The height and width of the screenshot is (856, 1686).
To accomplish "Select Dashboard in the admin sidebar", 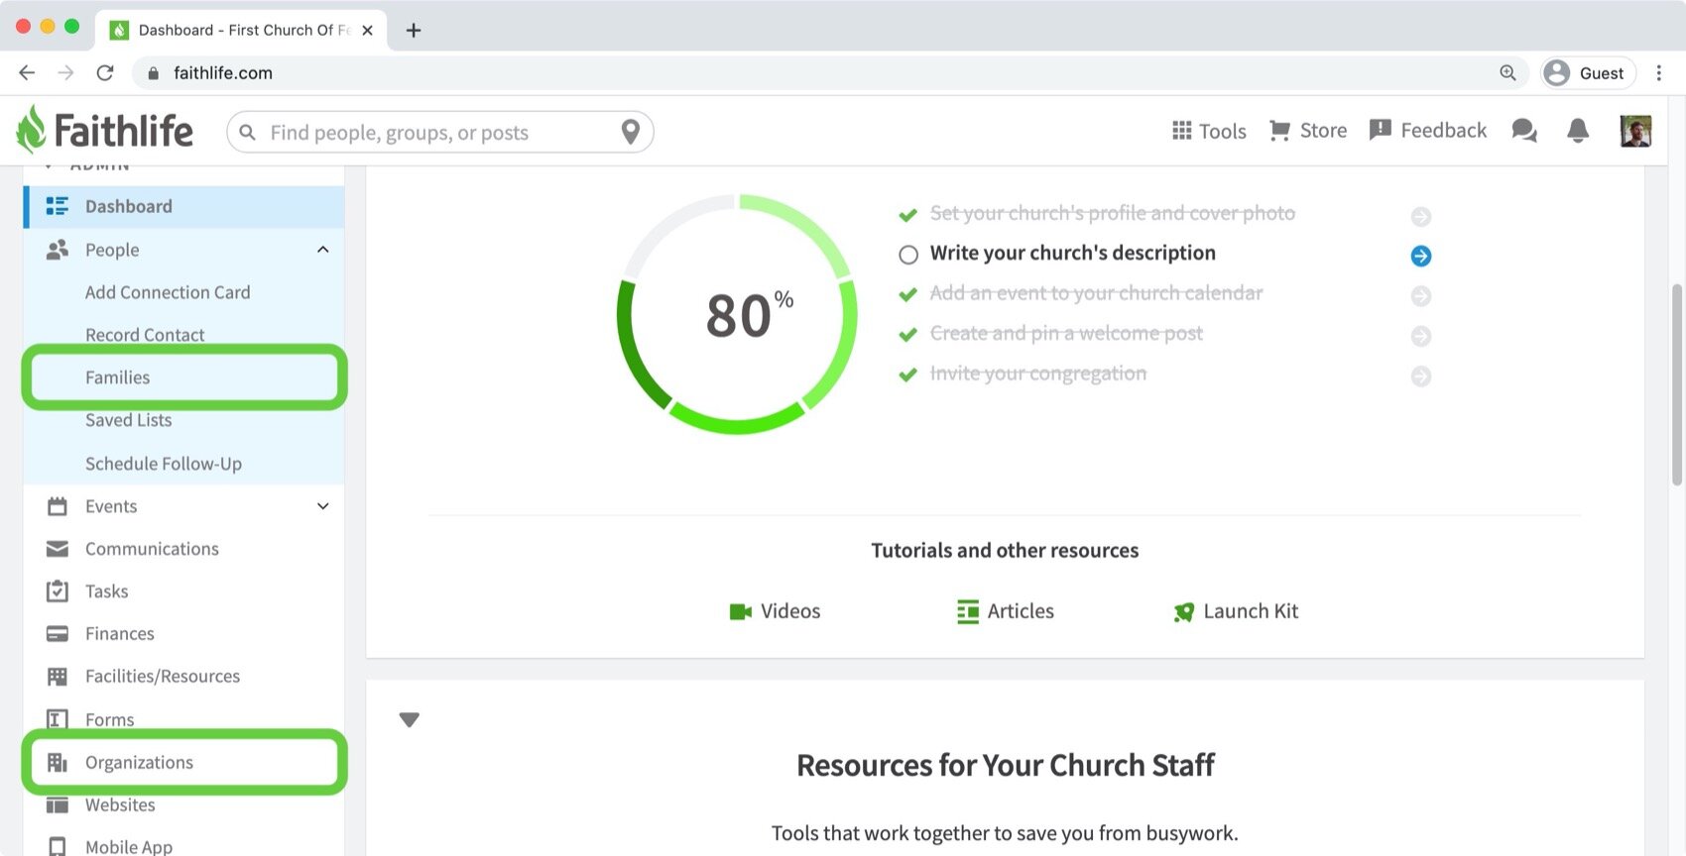I will [x=184, y=206].
